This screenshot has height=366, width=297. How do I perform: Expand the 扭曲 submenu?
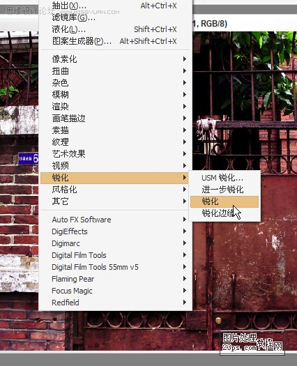(116, 71)
